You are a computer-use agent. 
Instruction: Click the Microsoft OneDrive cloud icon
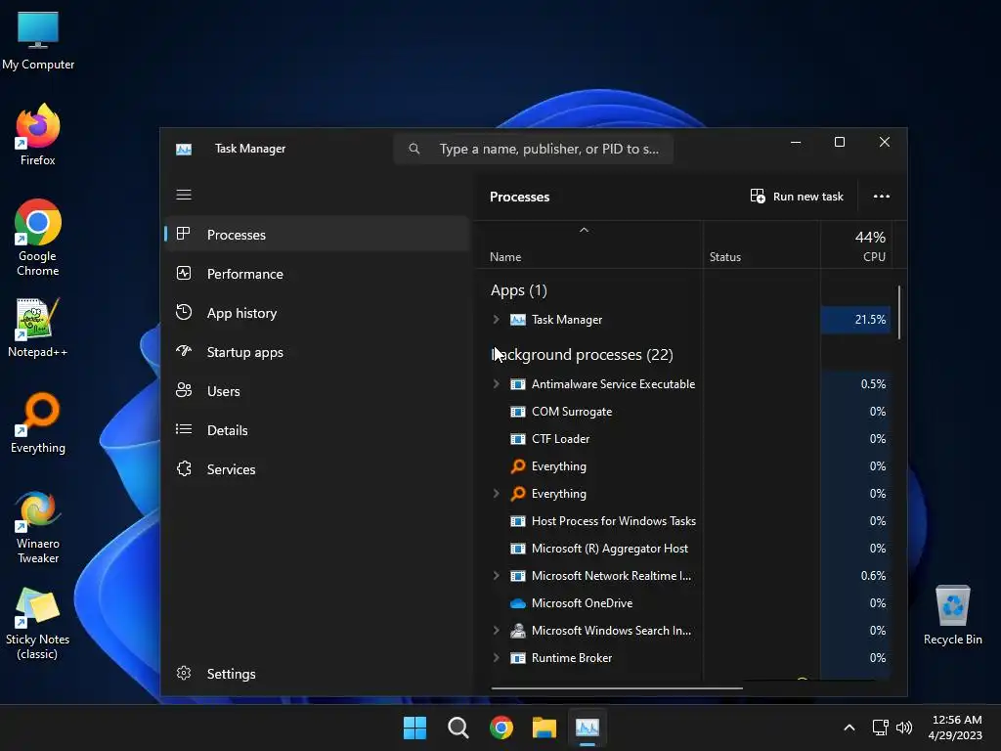518,603
